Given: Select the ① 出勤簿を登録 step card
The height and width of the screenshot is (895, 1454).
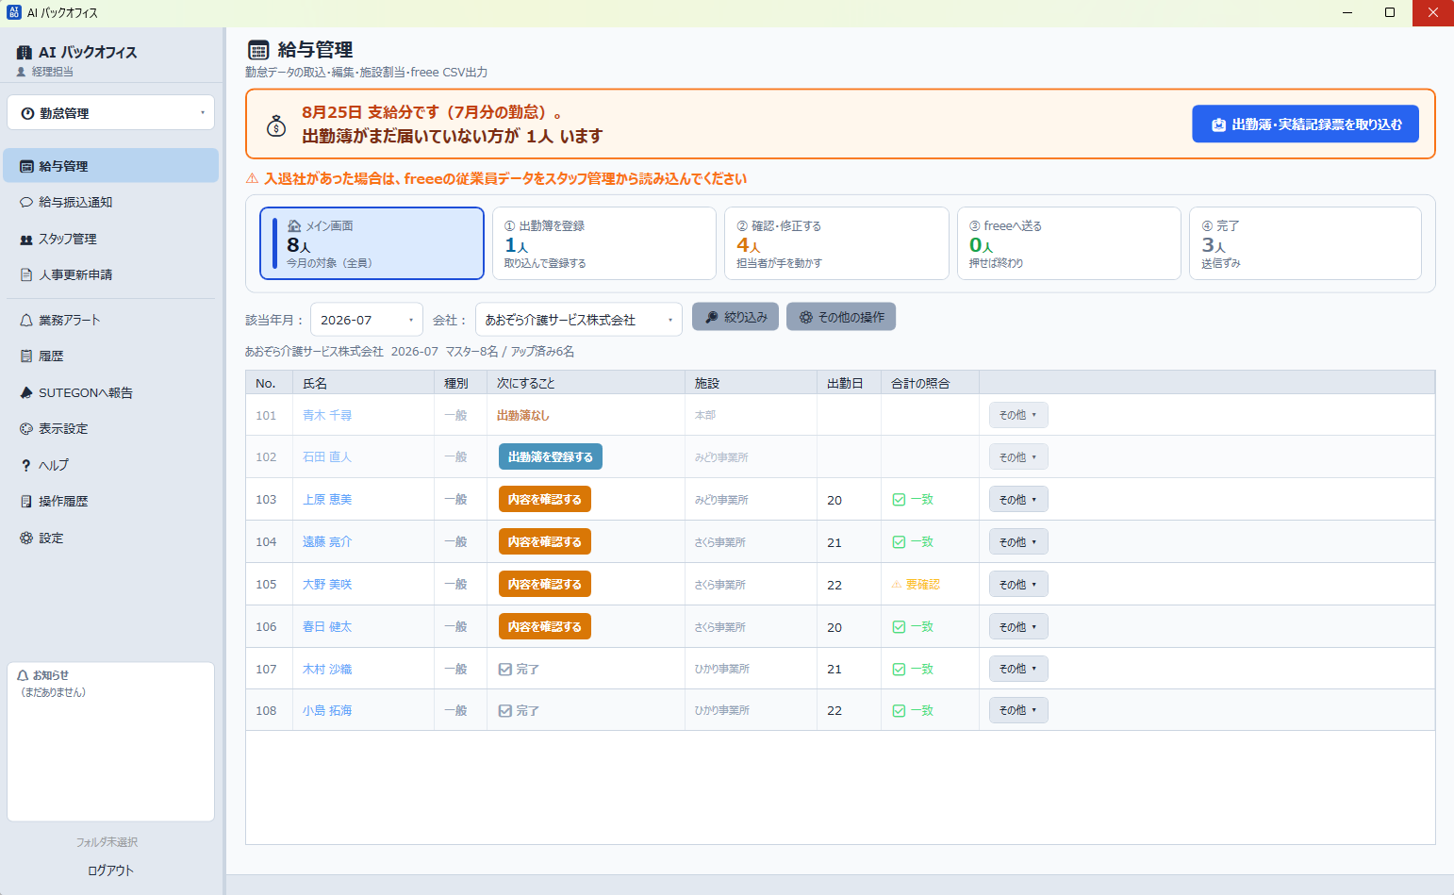Looking at the screenshot, I should 604,243.
